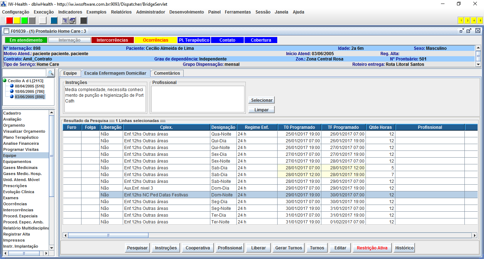
Task: Click the cascading windows toolbar icon
Action: [72, 20]
